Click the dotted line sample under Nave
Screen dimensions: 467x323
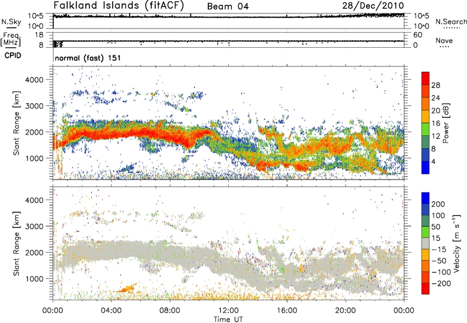coord(445,47)
